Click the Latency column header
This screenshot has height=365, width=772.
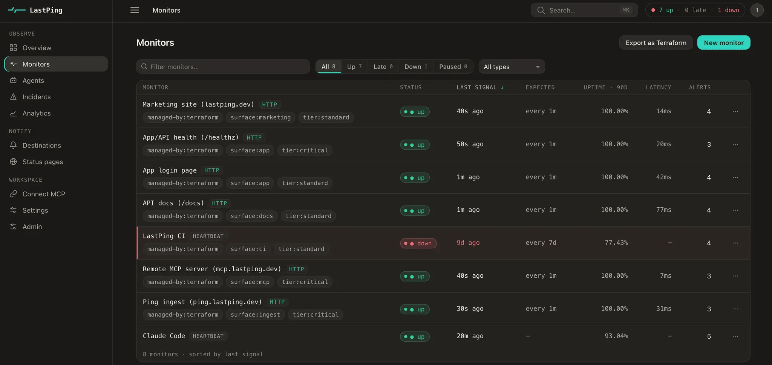[x=659, y=87]
